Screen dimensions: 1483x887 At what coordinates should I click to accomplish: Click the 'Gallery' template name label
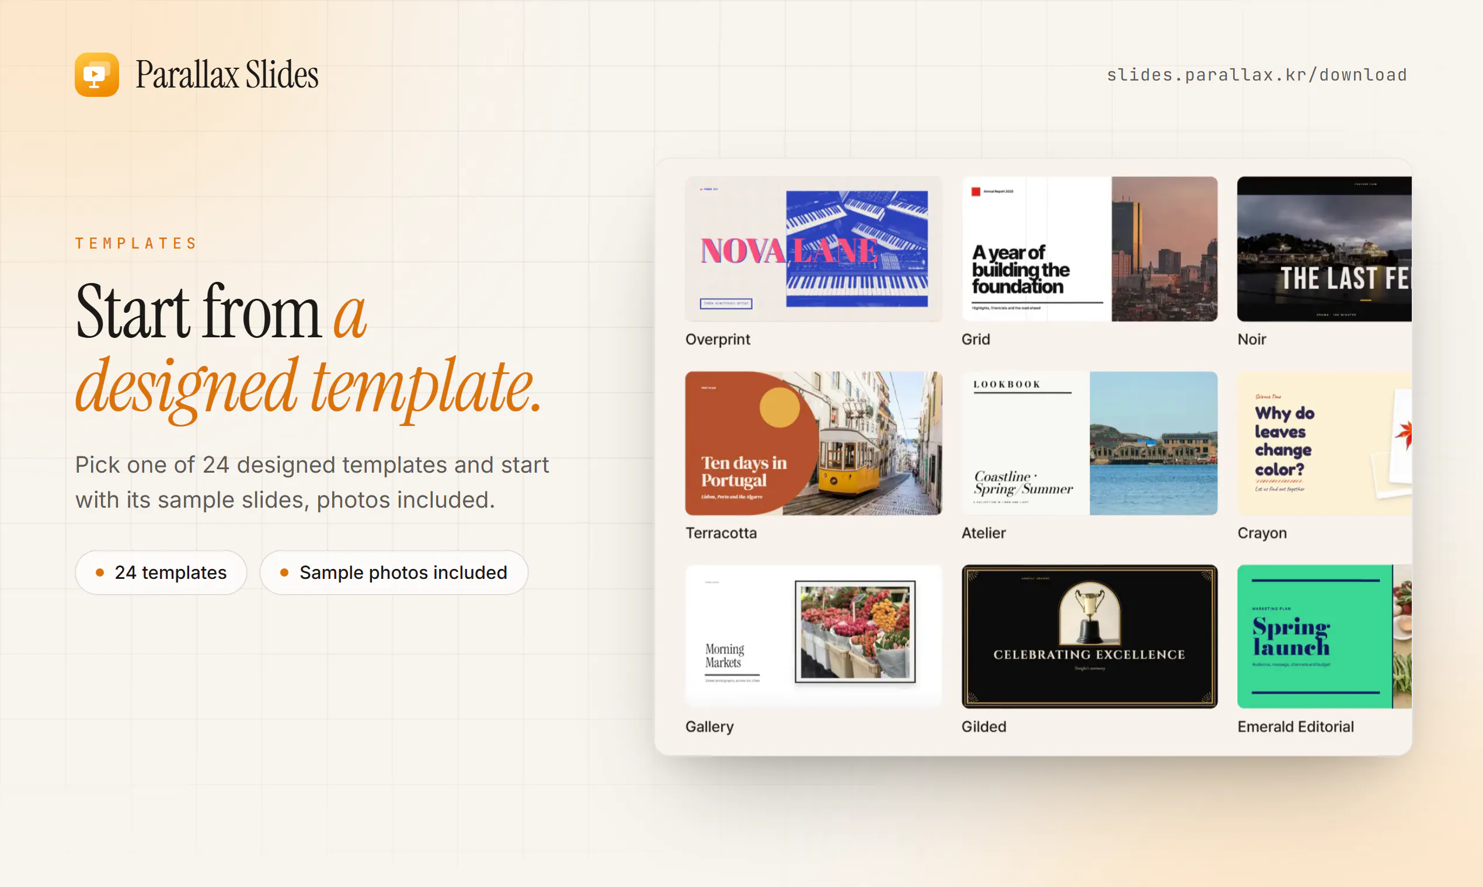pos(709,727)
